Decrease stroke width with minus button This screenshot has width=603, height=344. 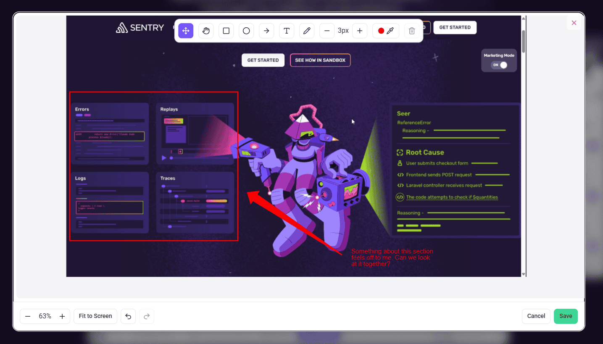click(327, 31)
